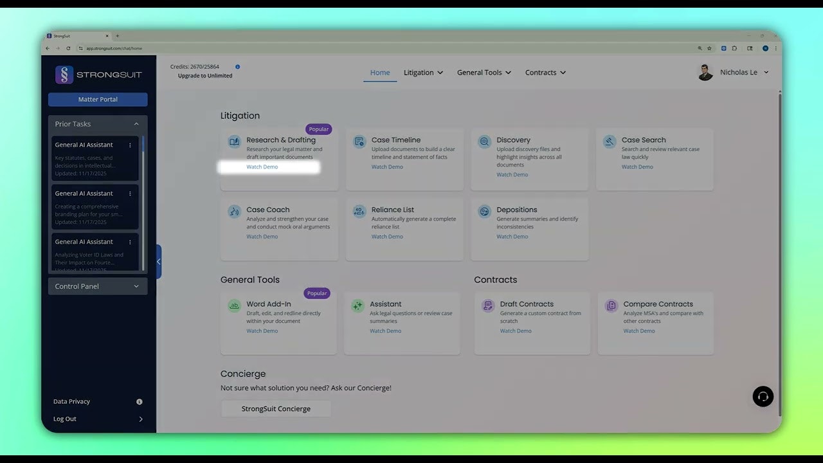The image size is (823, 463).
Task: Open the Case Coach card icon
Action: 234,212
